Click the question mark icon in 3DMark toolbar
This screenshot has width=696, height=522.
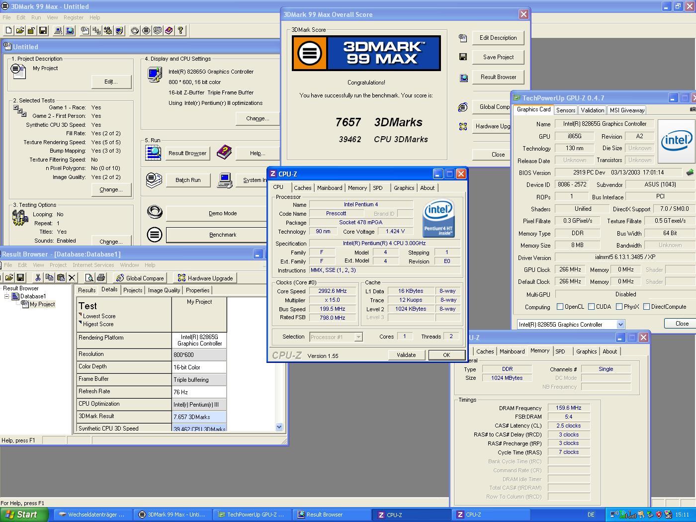(x=180, y=31)
